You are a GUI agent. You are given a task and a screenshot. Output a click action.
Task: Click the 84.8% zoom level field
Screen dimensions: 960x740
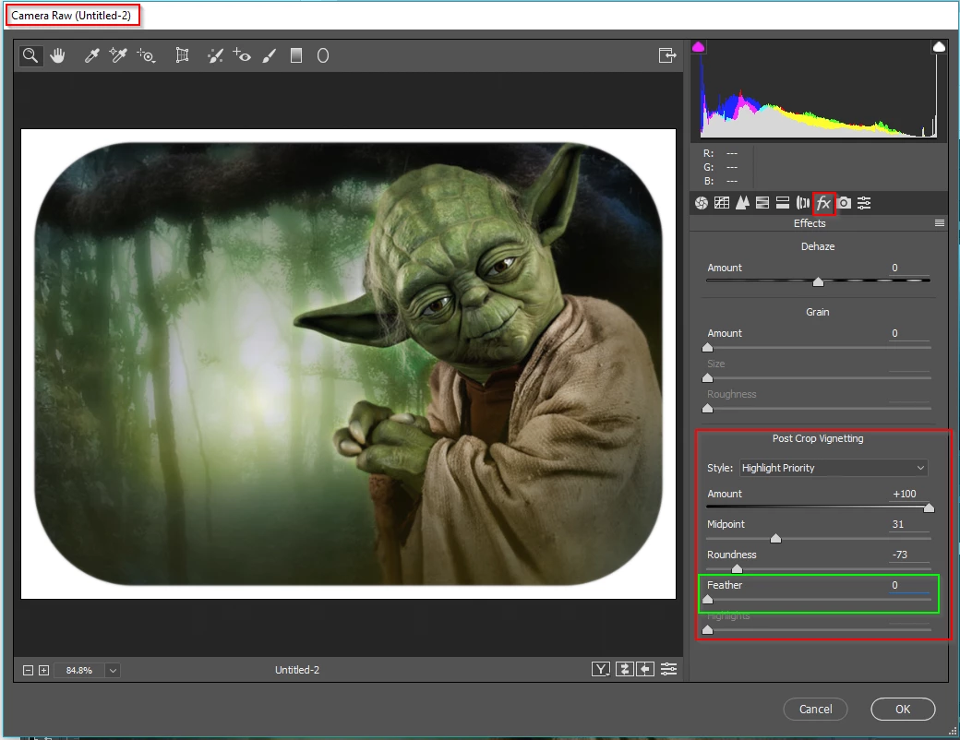click(x=79, y=670)
